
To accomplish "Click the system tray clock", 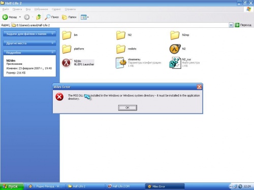I will [247, 186].
